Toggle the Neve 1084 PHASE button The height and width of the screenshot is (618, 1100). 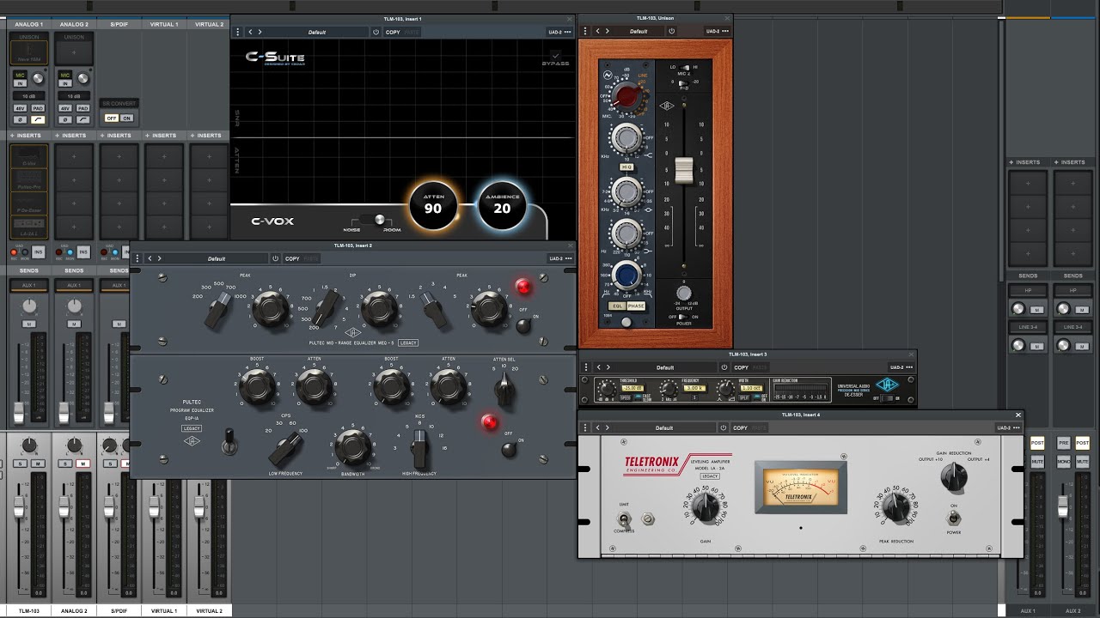[636, 306]
